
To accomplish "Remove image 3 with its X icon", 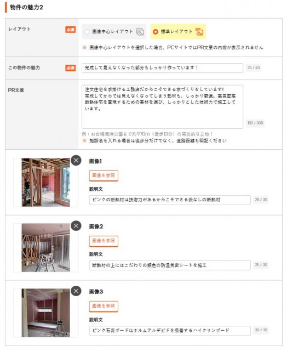I will [76, 291].
